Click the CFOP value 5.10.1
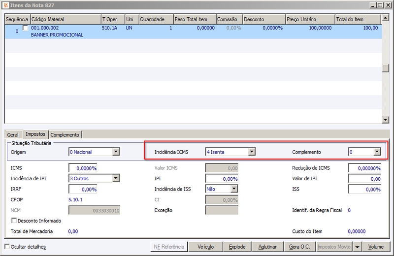This screenshot has width=394, height=256. pyautogui.click(x=75, y=200)
